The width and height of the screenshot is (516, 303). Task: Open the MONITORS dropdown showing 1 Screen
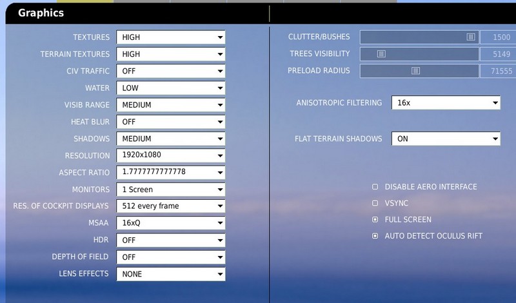pyautogui.click(x=170, y=190)
